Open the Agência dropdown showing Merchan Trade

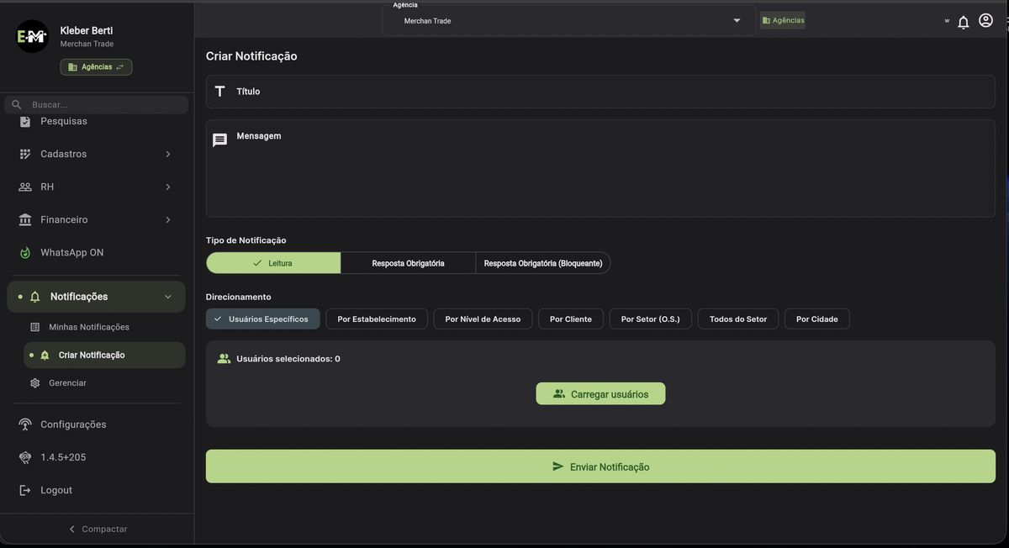pyautogui.click(x=736, y=19)
